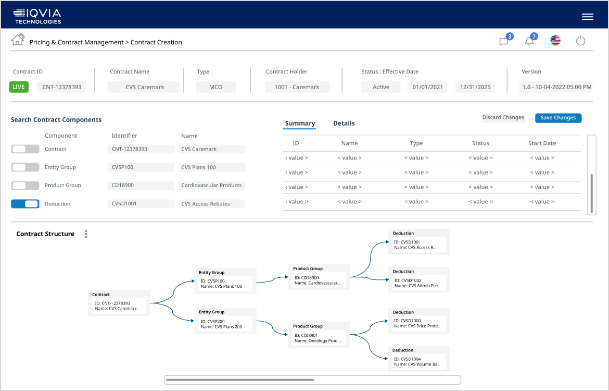Switch to the Summary tab

point(300,124)
